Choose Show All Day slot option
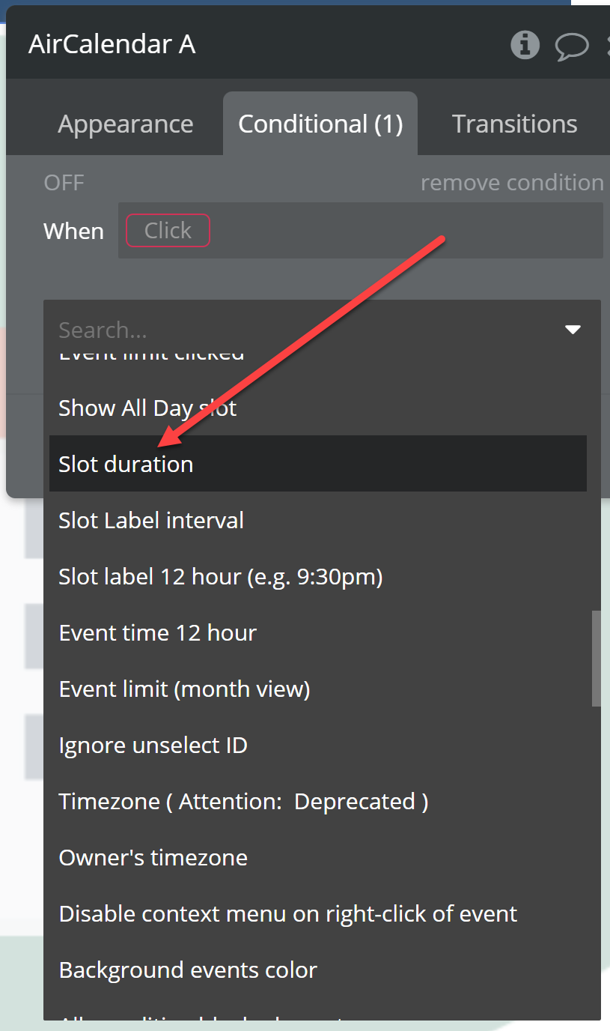This screenshot has width=610, height=1031. (318, 408)
